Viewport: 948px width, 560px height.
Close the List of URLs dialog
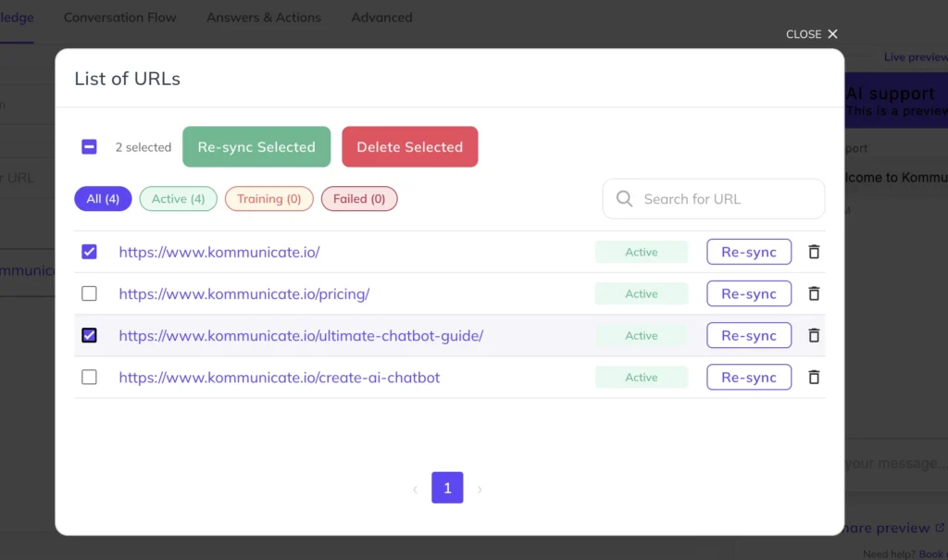tap(811, 34)
